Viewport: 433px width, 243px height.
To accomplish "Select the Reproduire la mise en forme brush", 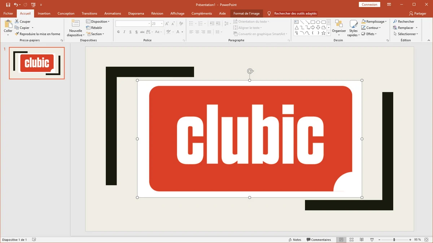I will tap(17, 34).
